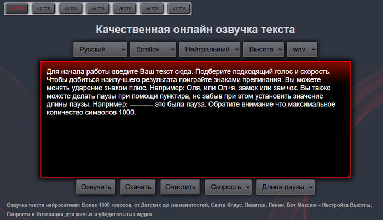Switch to the V1 TTS tab
This screenshot has width=383, height=220.
point(17,9)
